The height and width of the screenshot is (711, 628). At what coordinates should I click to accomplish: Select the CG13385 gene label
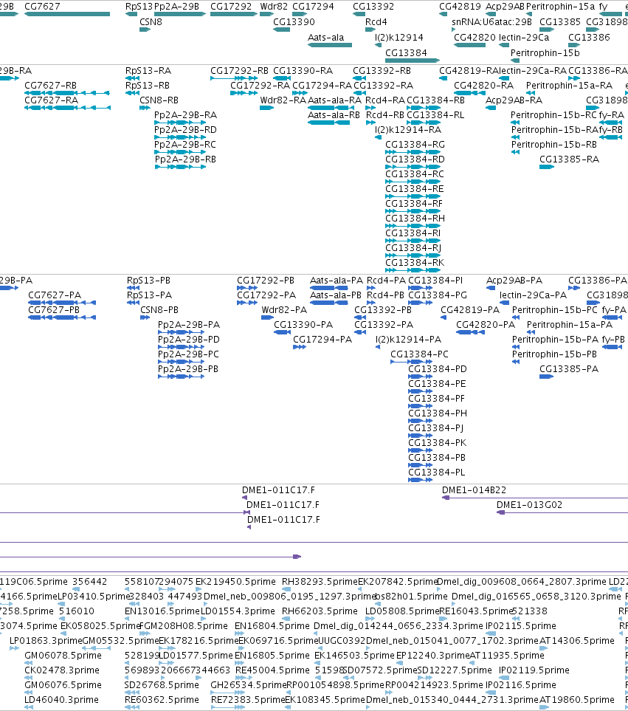point(560,22)
